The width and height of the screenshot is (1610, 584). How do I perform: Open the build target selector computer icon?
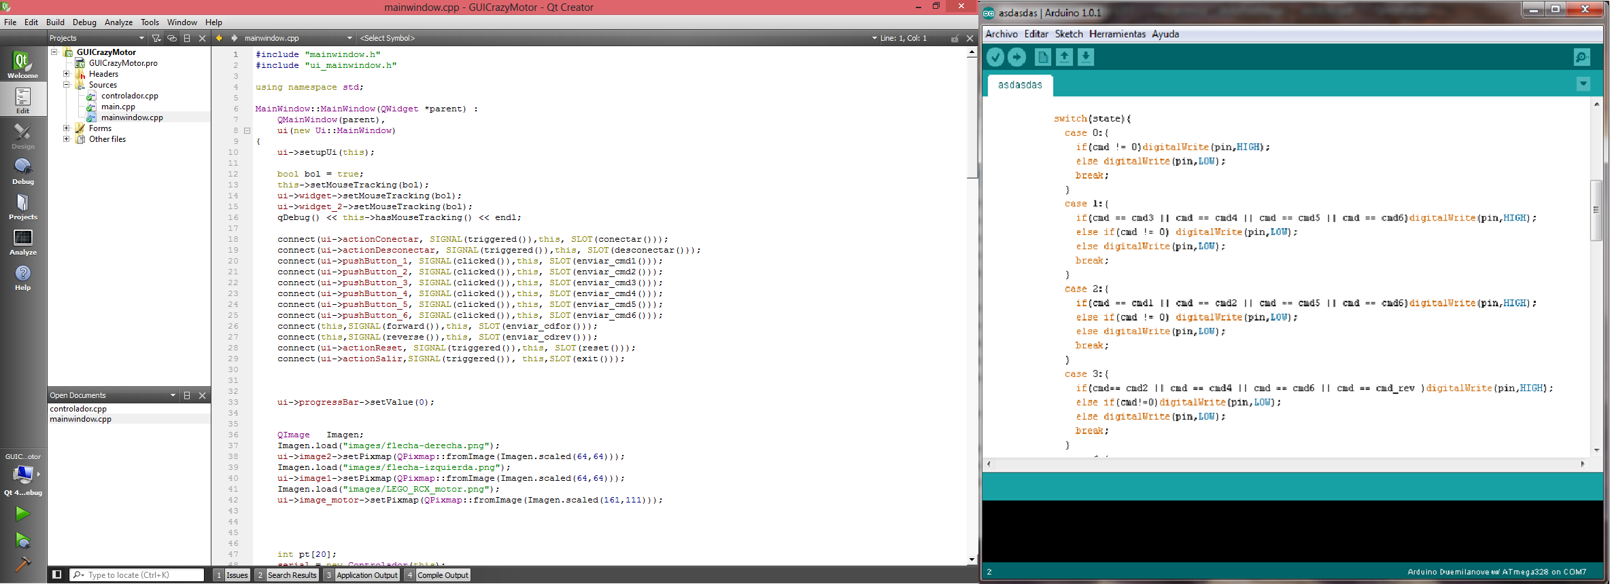click(23, 474)
